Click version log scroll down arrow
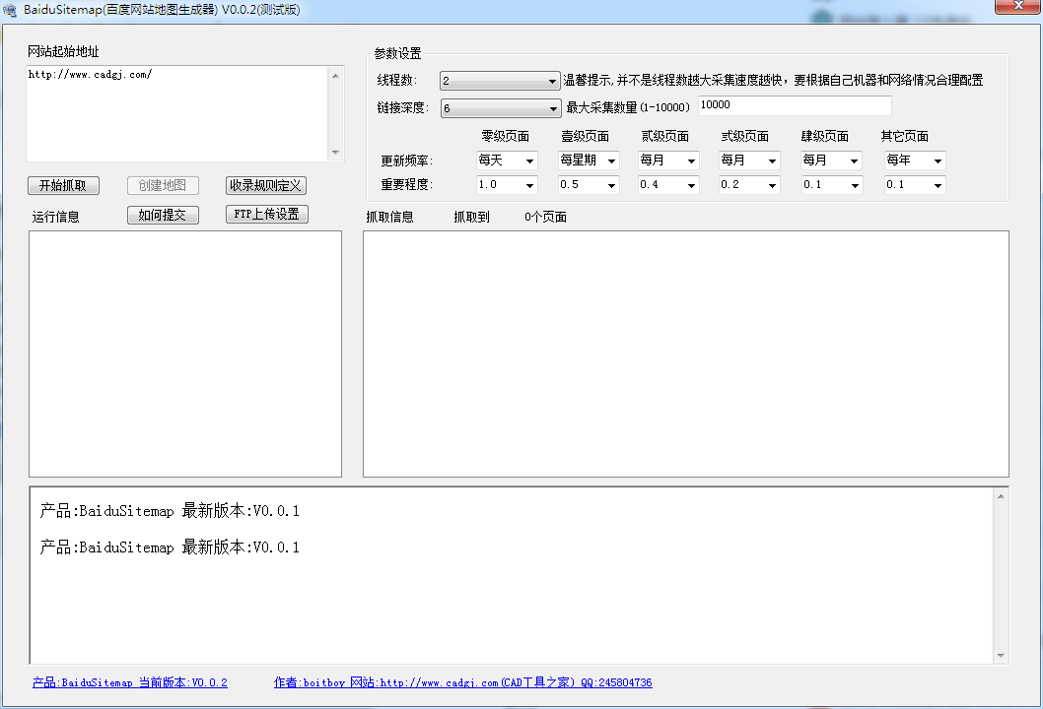 1001,655
